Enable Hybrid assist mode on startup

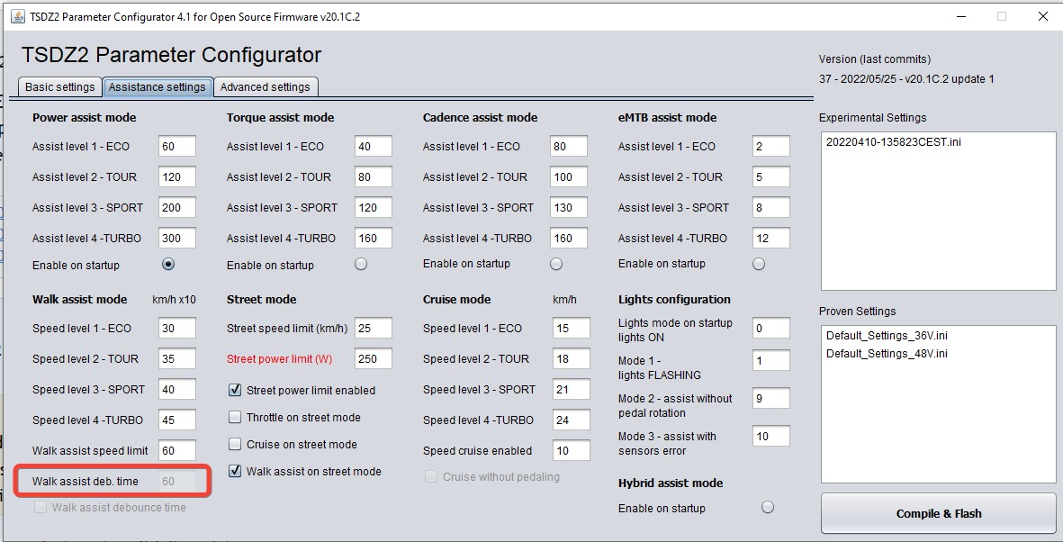[768, 508]
